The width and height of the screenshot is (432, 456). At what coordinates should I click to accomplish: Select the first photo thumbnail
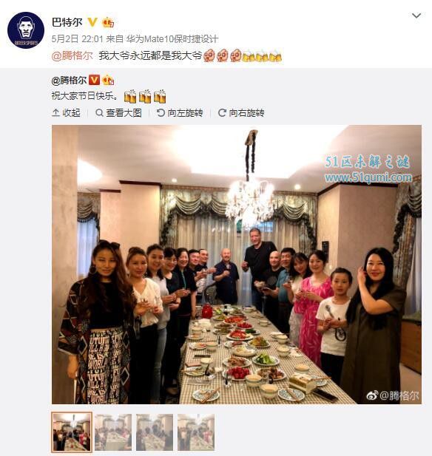(x=72, y=432)
